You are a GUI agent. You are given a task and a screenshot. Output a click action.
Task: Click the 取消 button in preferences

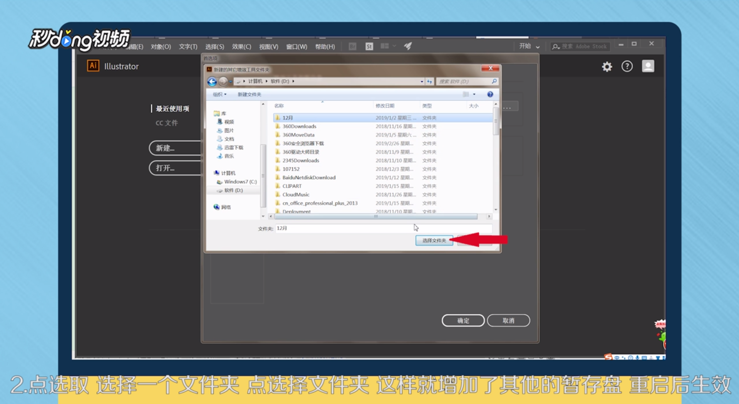[x=508, y=321]
